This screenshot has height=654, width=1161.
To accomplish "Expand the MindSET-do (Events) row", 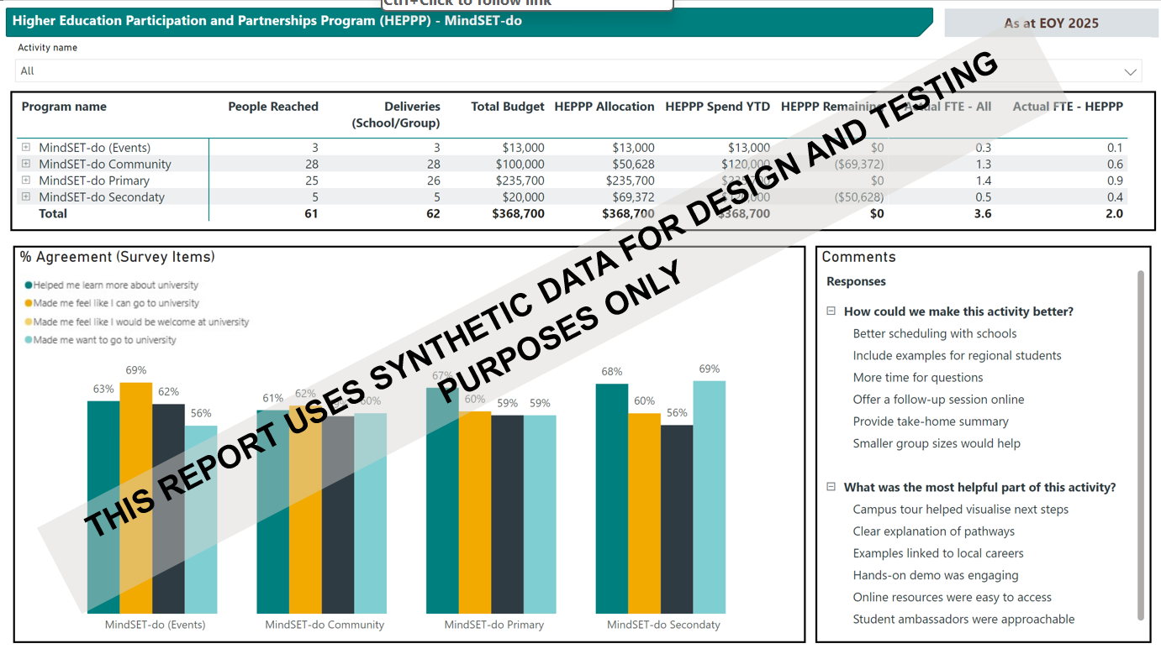I will pos(26,148).
